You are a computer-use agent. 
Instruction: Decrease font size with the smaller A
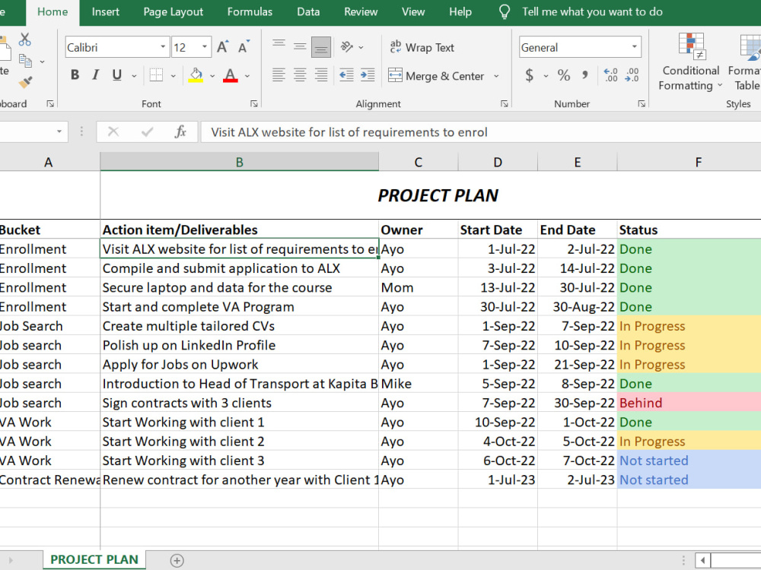[x=244, y=47]
